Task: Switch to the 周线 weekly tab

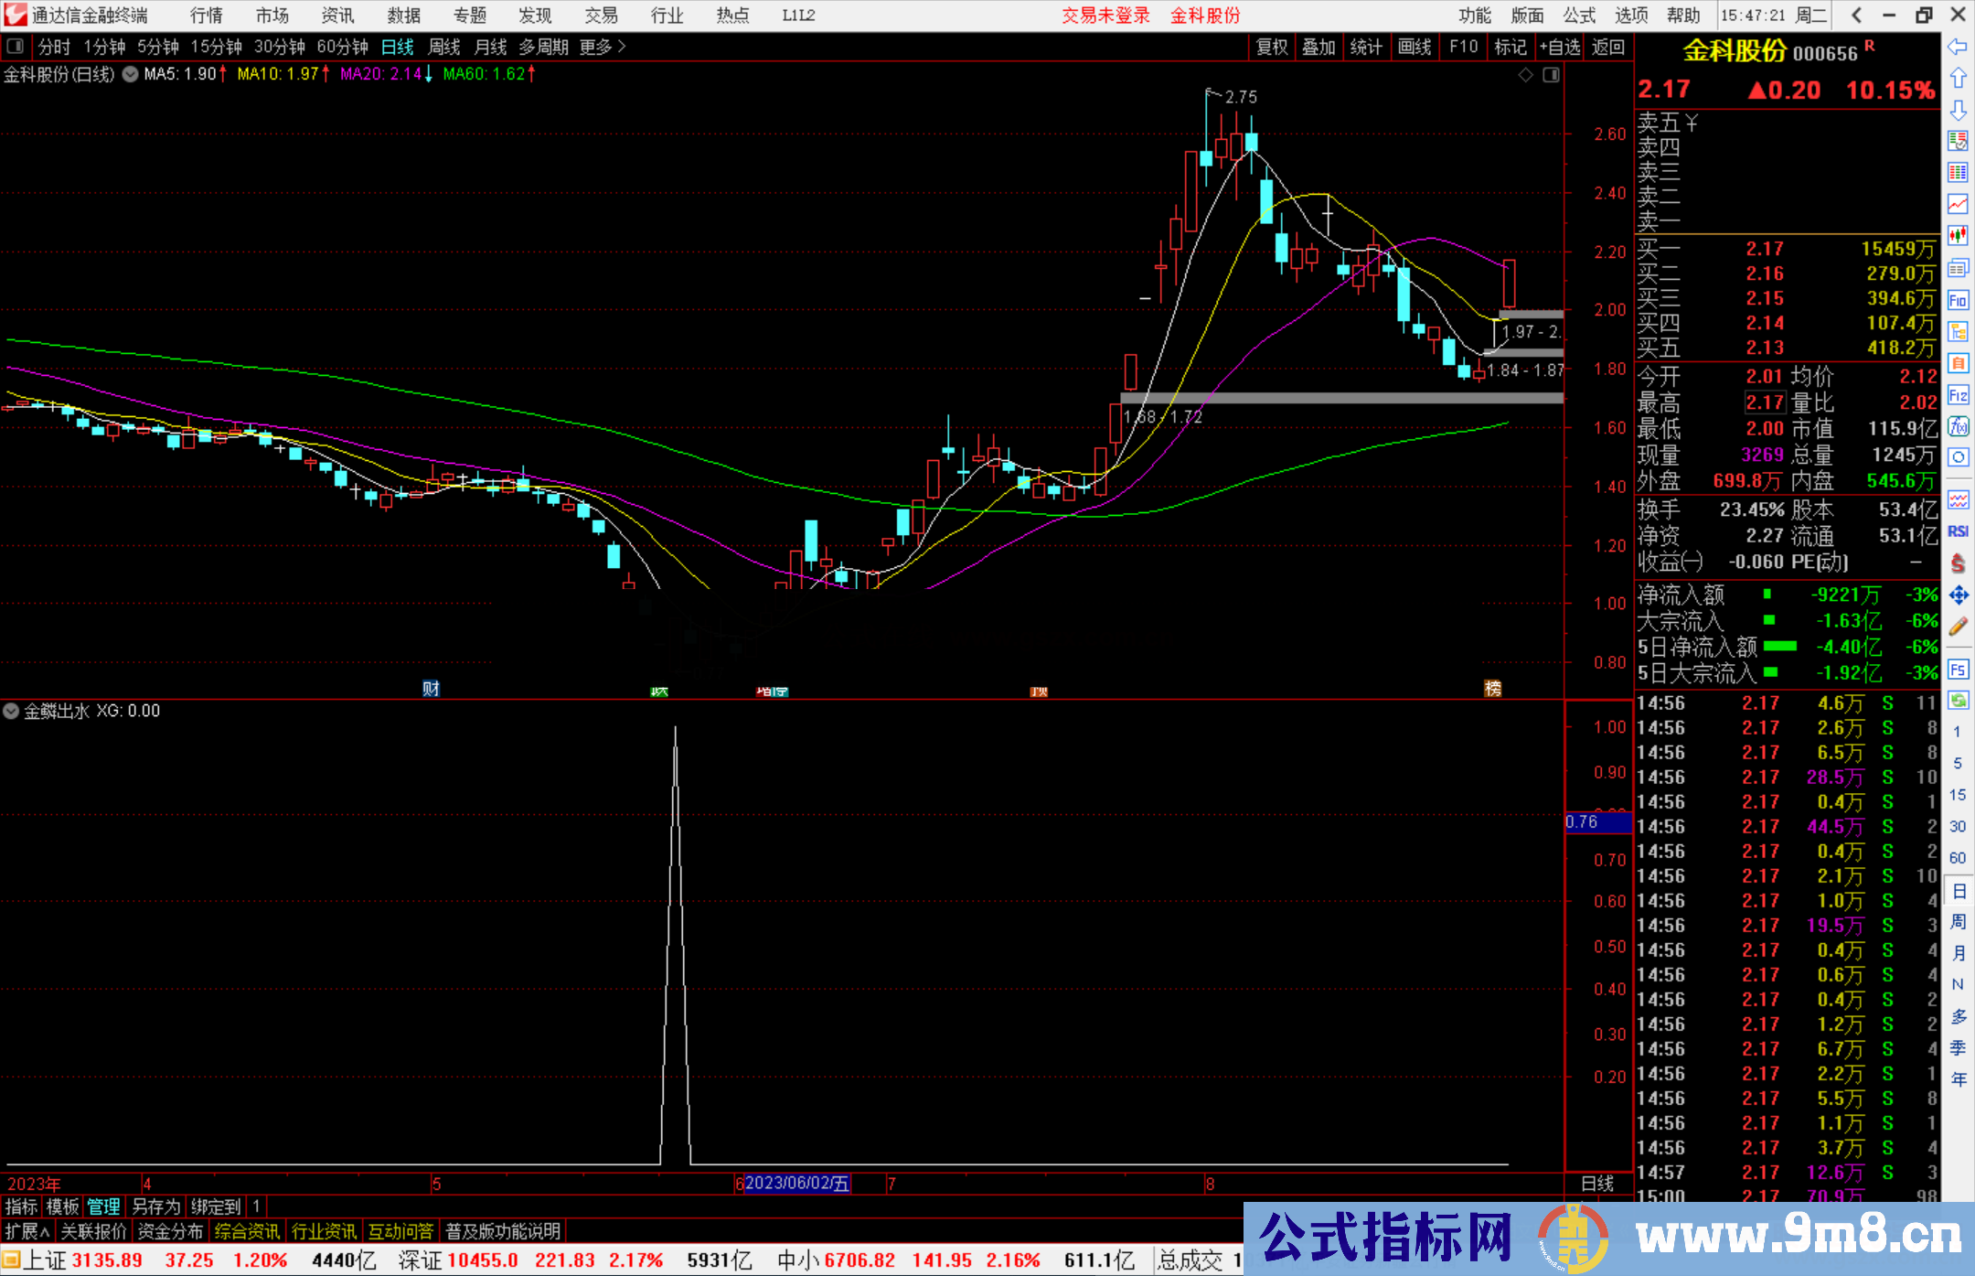Action: pyautogui.click(x=444, y=47)
